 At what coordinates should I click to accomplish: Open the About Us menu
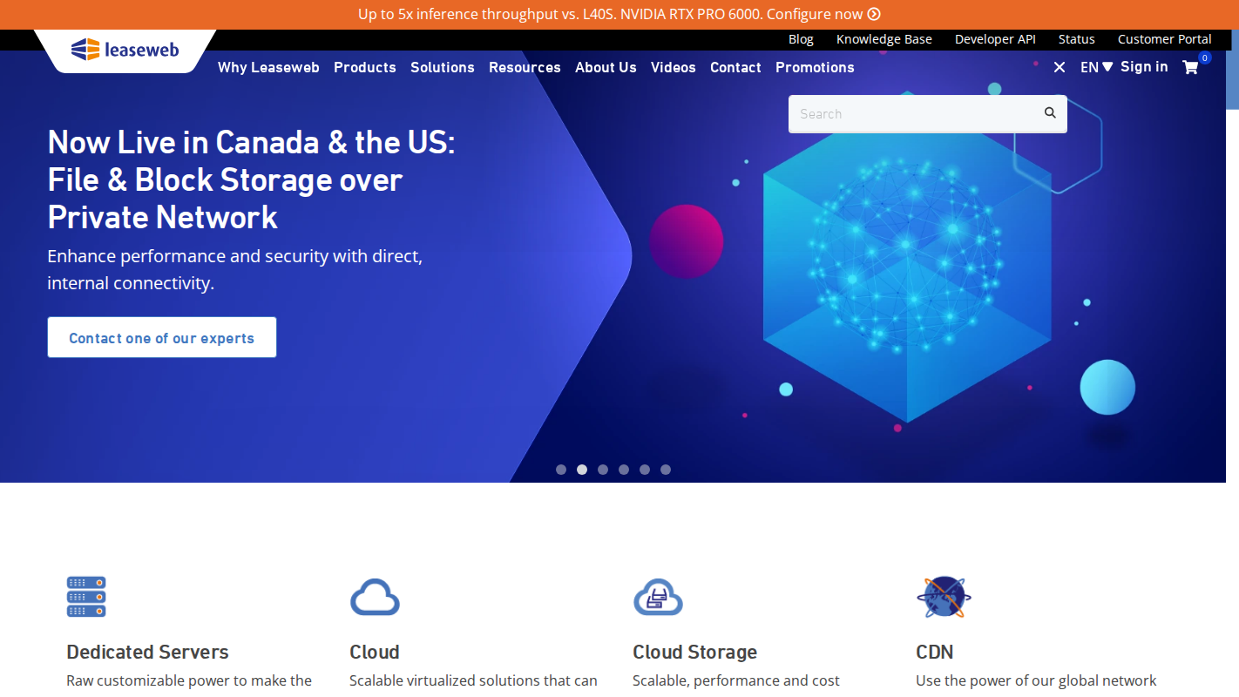(606, 67)
